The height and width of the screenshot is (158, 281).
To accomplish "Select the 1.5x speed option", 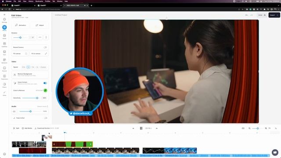I will point(32,67).
